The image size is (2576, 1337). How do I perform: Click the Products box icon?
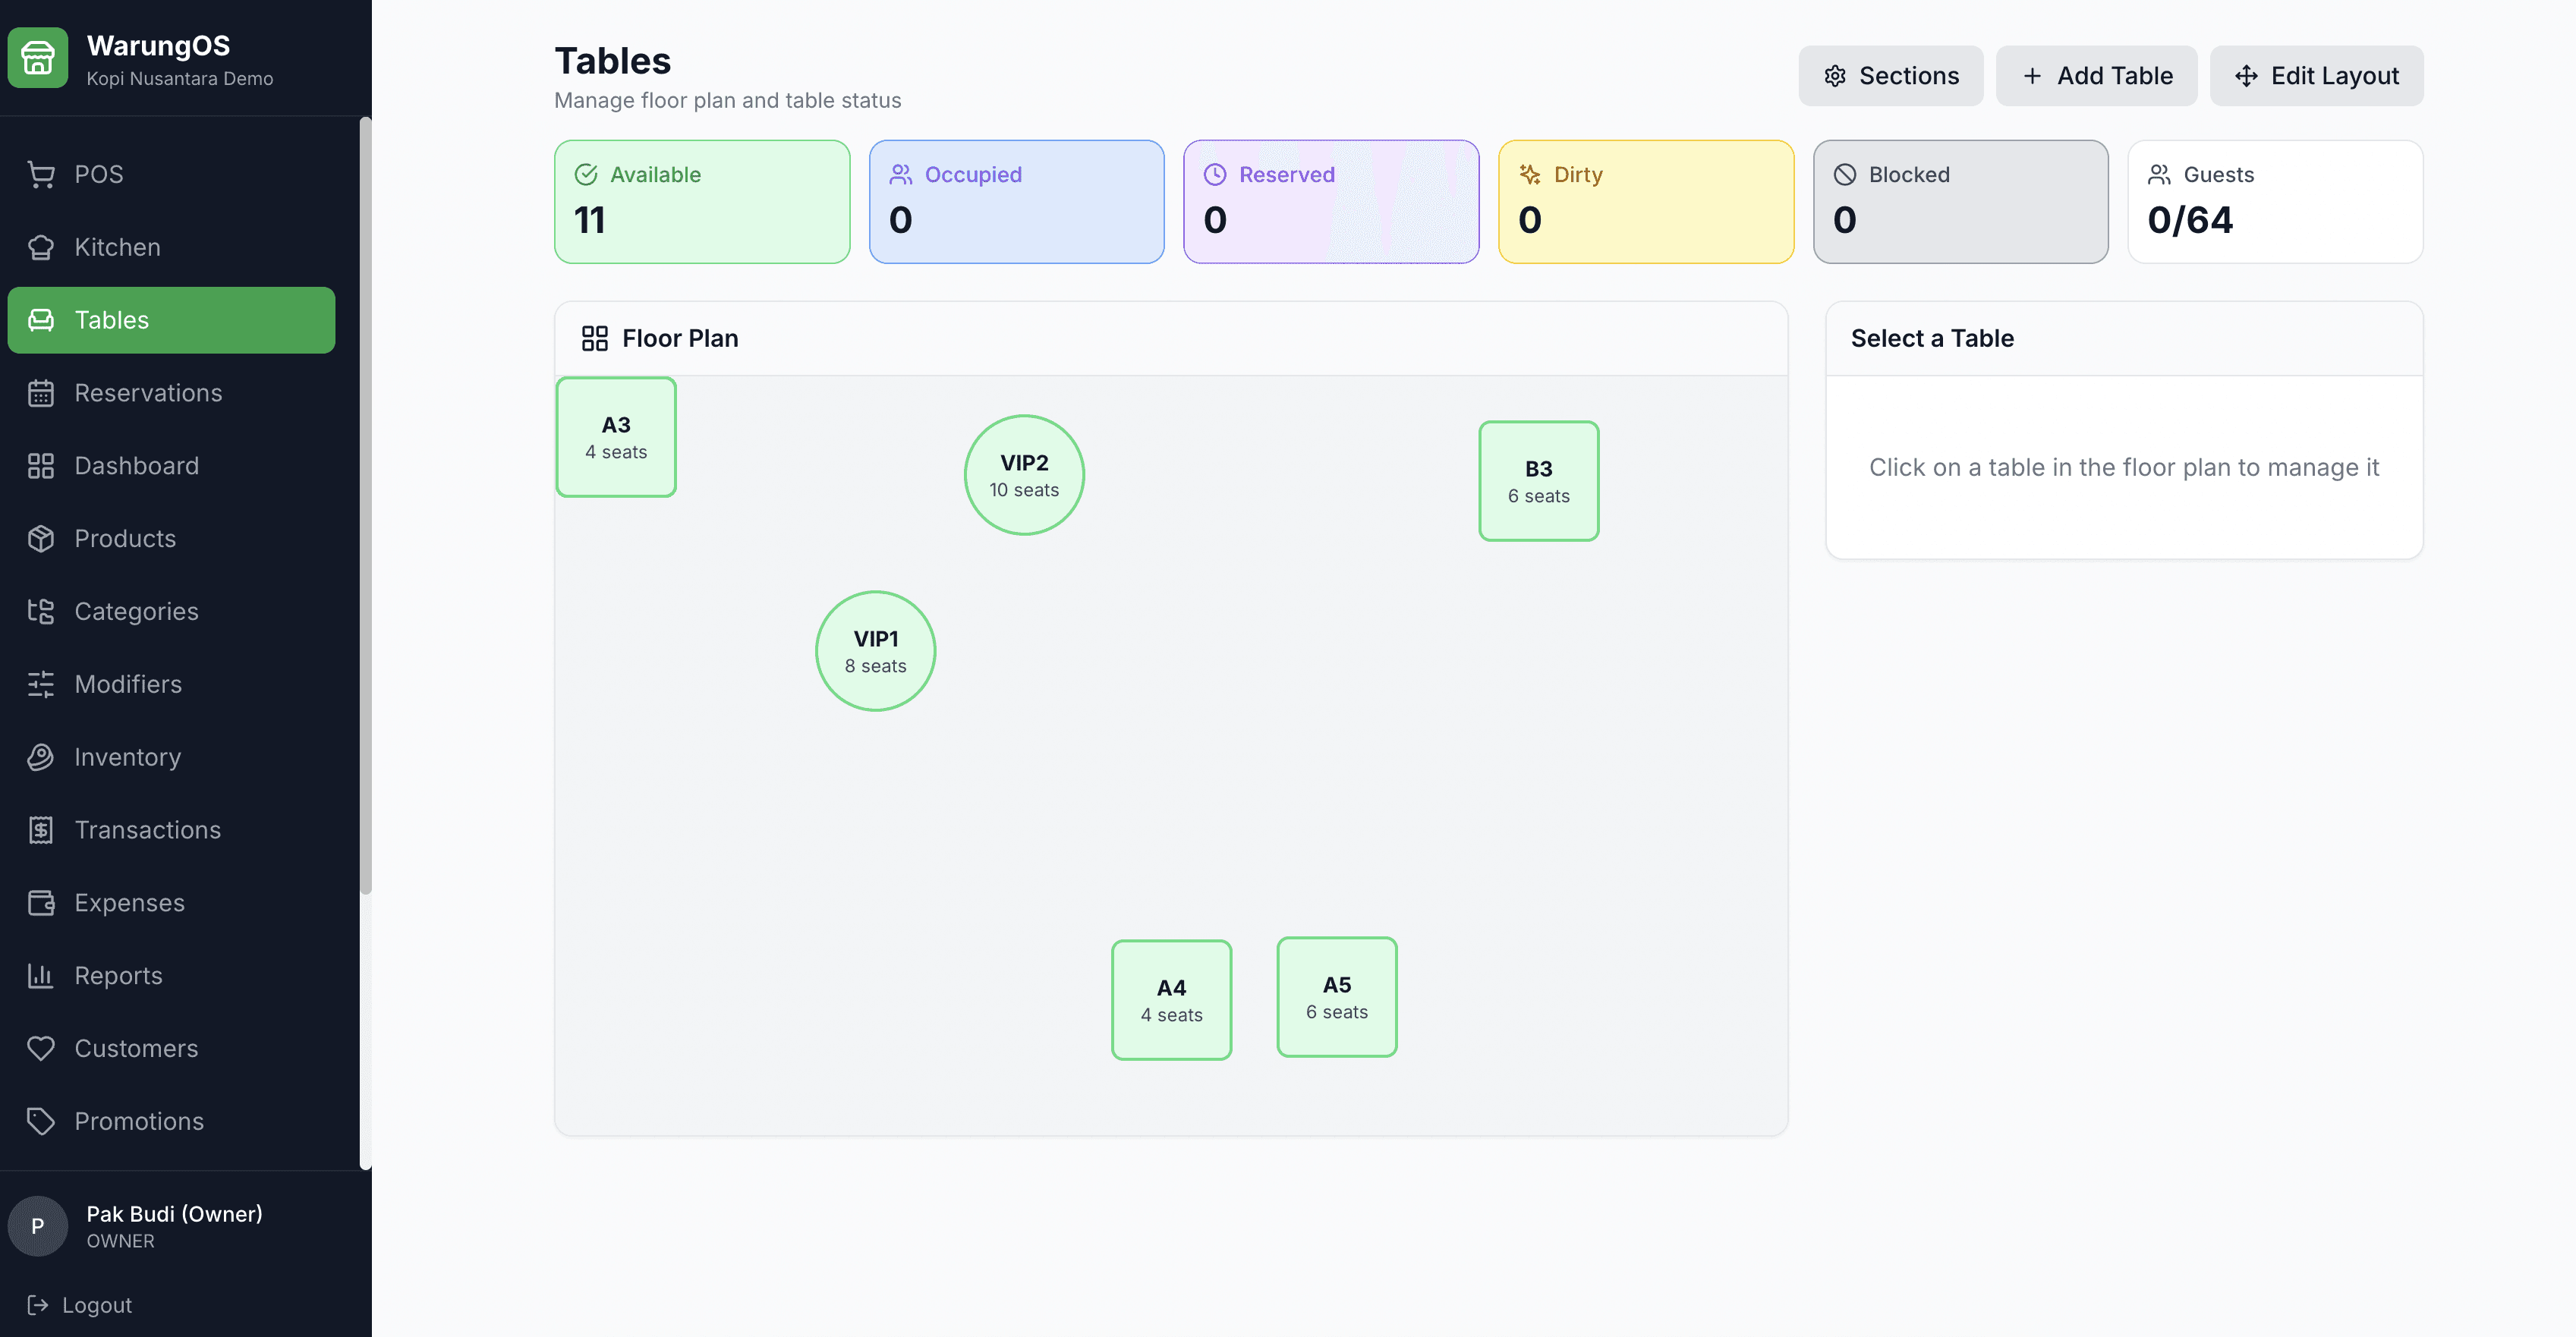click(x=41, y=538)
